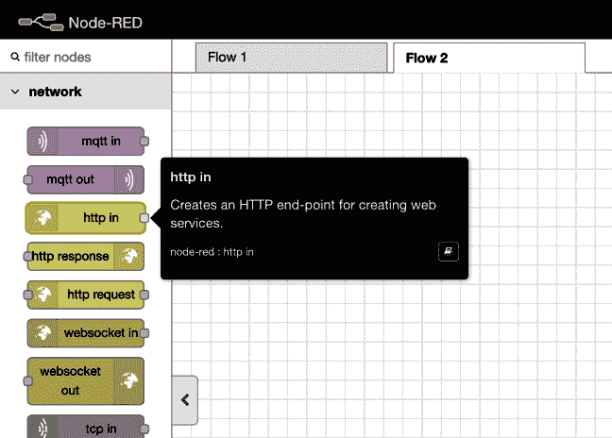Select the mqtt out palette node
612x438 pixels.
[86, 179]
